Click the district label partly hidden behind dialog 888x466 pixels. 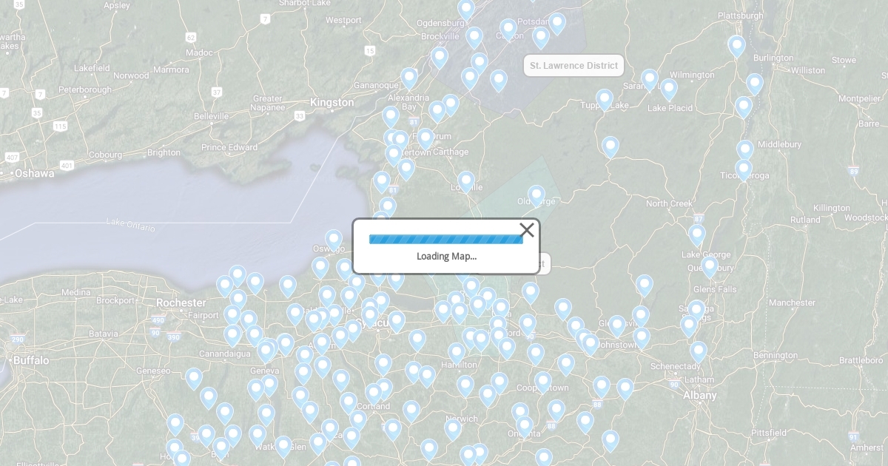tap(545, 263)
